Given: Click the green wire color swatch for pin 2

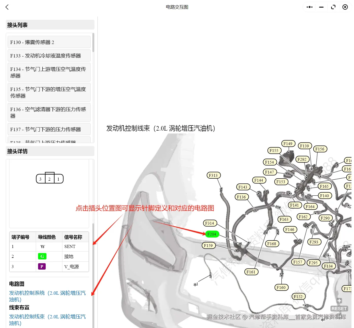Looking at the screenshot, I should click(x=42, y=256).
